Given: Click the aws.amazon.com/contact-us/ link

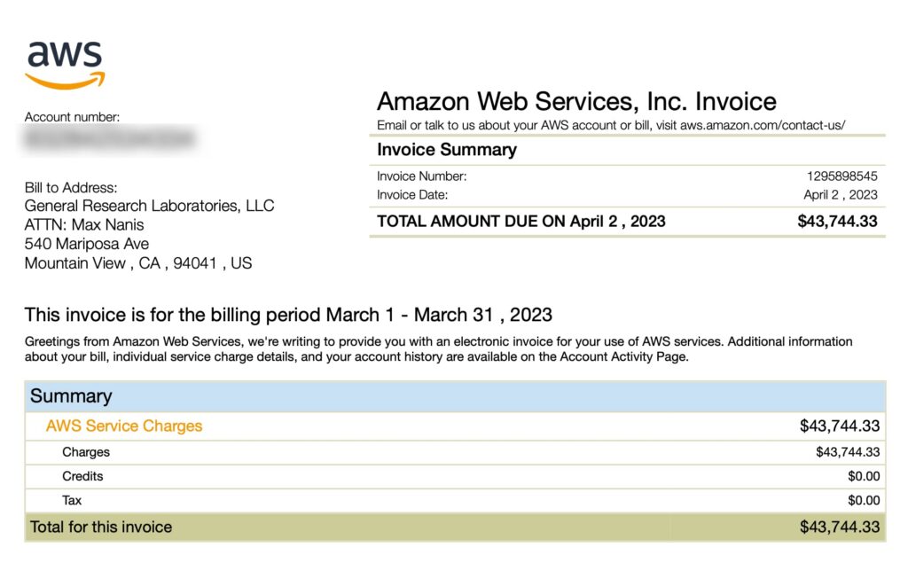Looking at the screenshot, I should [763, 125].
